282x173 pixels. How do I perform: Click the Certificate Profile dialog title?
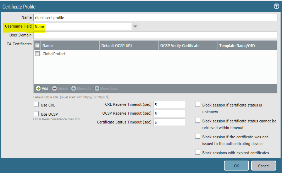[x=19, y=7]
